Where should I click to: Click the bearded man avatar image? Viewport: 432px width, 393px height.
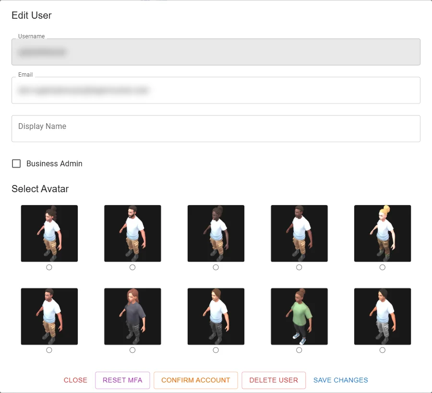(x=132, y=233)
